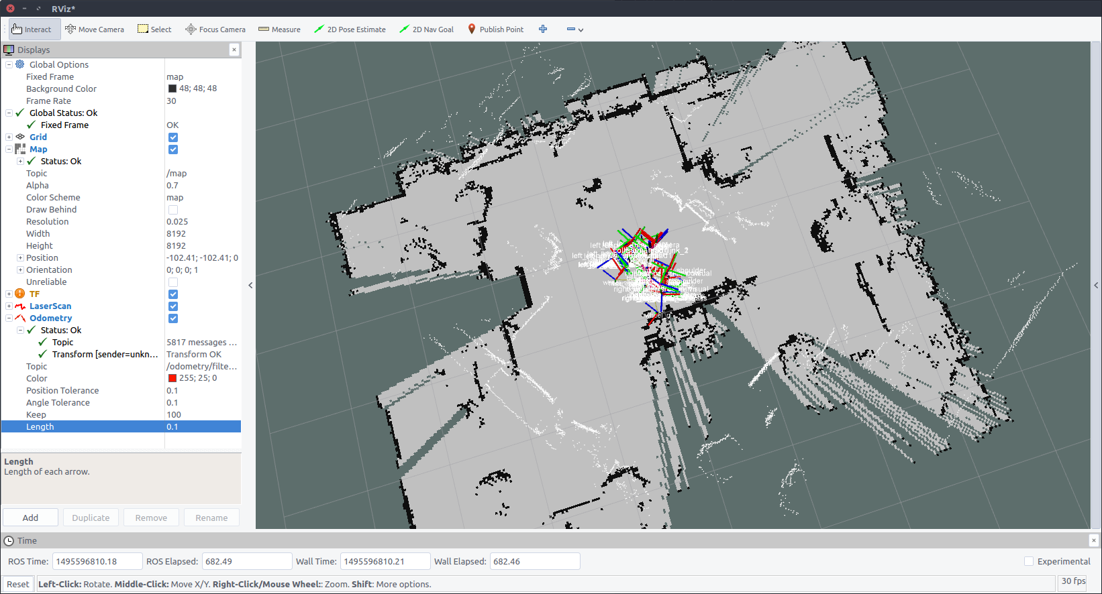1102x594 pixels.
Task: Click the Wall Elapsed field
Action: [x=535, y=561]
